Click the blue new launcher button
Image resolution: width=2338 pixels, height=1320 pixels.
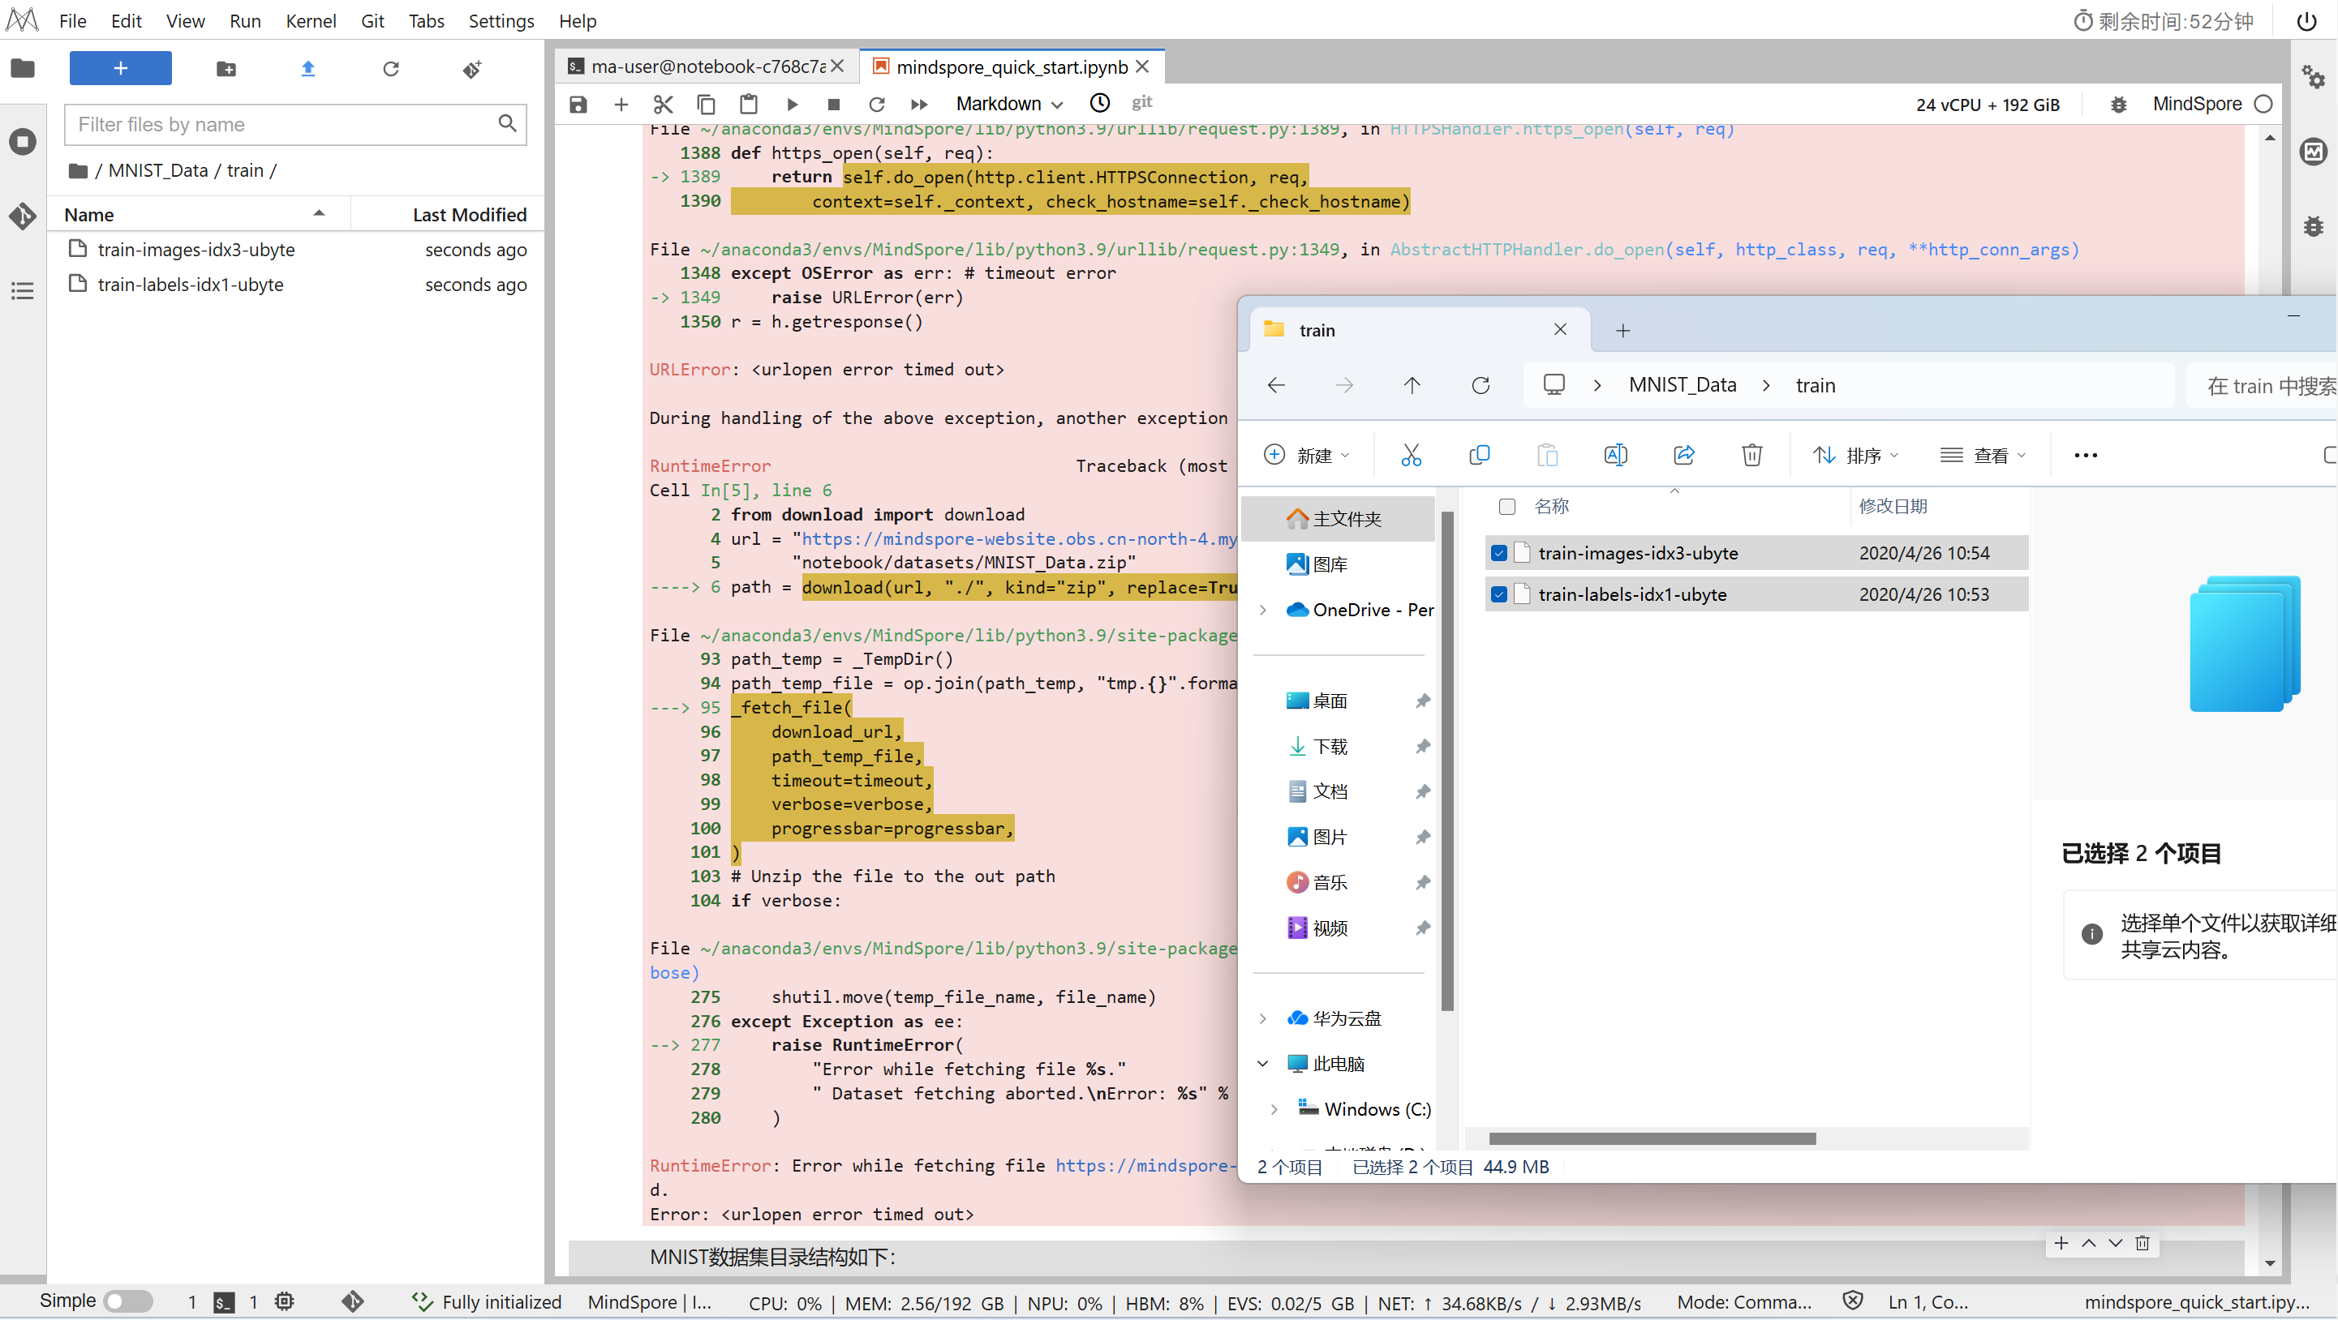tap(120, 69)
